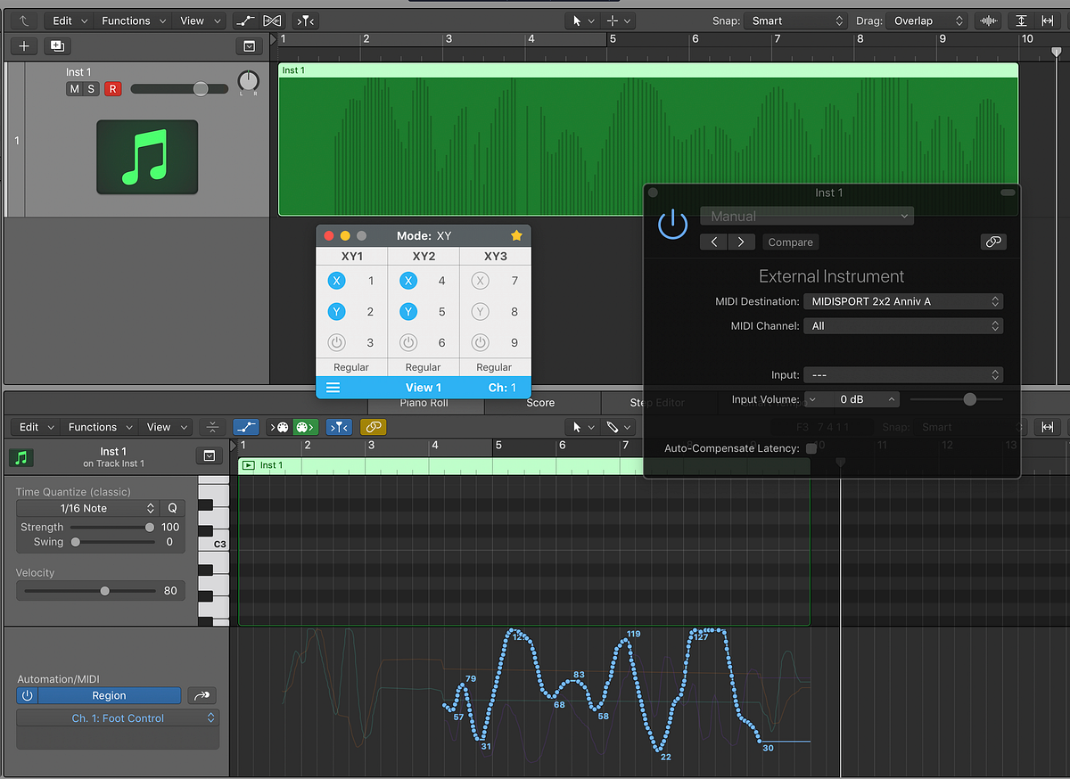This screenshot has height=779, width=1070.
Task: Click the green MIDI Out icon in editor toolbar
Action: [306, 427]
